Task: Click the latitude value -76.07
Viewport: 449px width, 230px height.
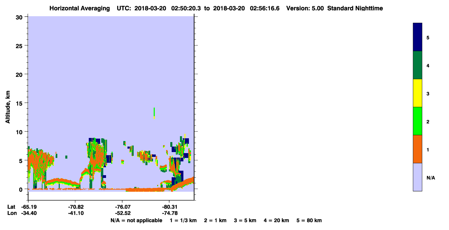Action: (x=123, y=207)
